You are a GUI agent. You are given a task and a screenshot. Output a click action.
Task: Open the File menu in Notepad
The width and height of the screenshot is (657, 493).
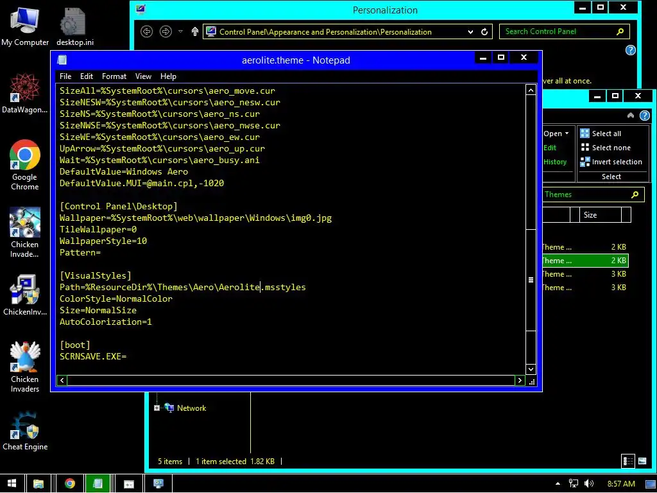click(65, 76)
